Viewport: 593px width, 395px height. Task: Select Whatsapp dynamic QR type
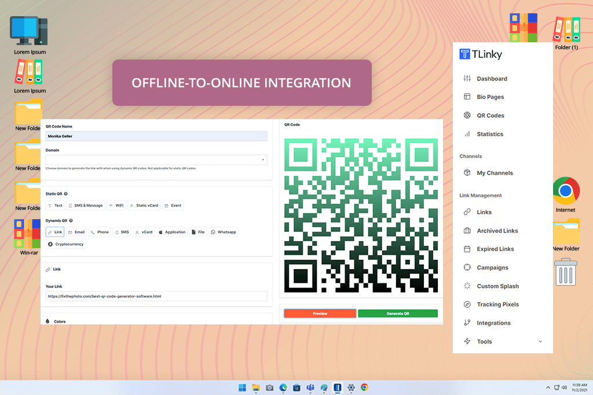pos(223,232)
